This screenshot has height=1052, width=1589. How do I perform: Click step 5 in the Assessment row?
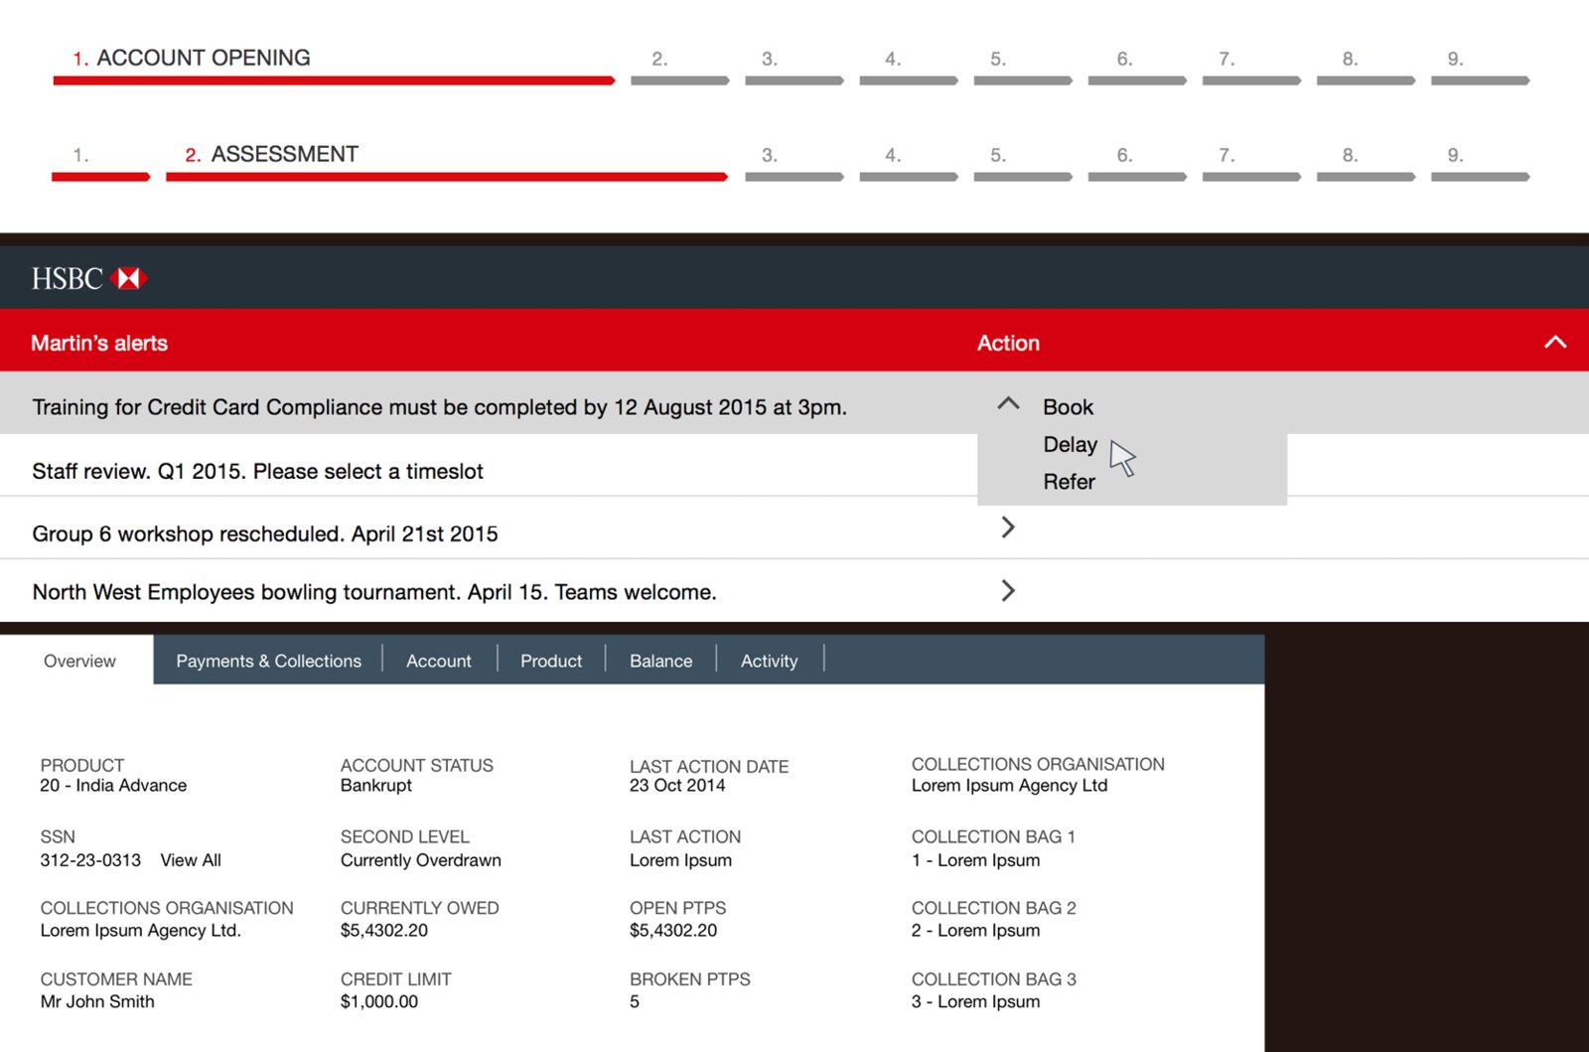click(1023, 177)
